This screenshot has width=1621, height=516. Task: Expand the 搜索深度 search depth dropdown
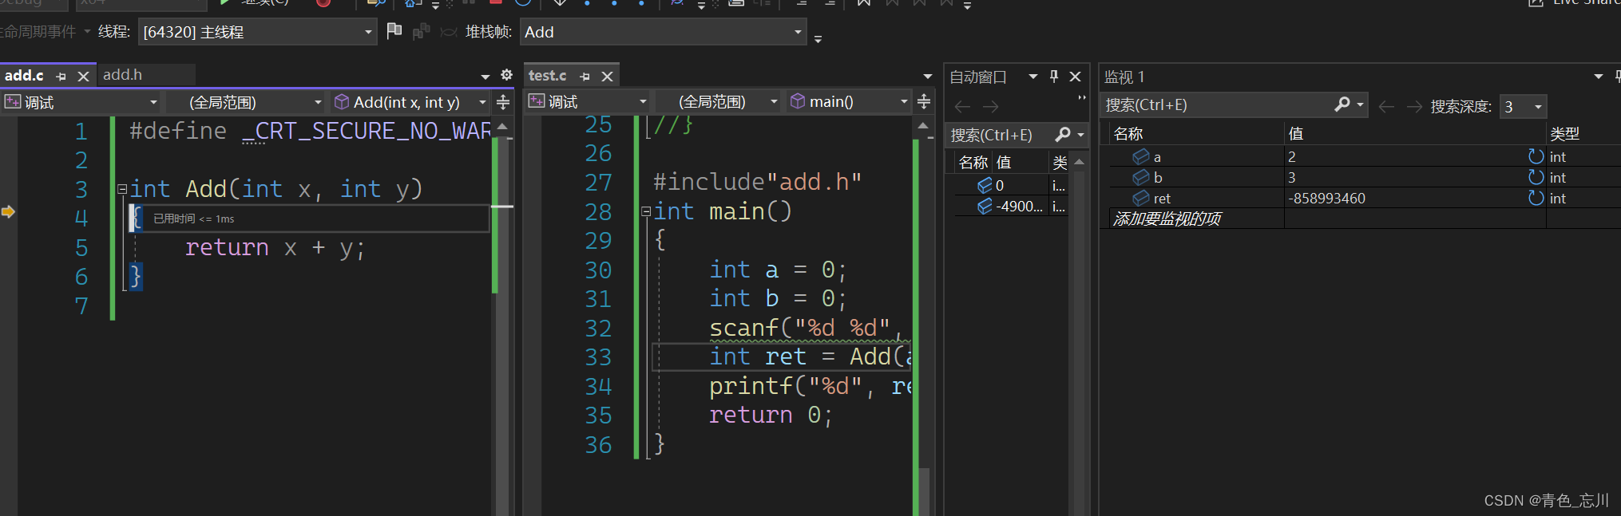[1538, 107]
